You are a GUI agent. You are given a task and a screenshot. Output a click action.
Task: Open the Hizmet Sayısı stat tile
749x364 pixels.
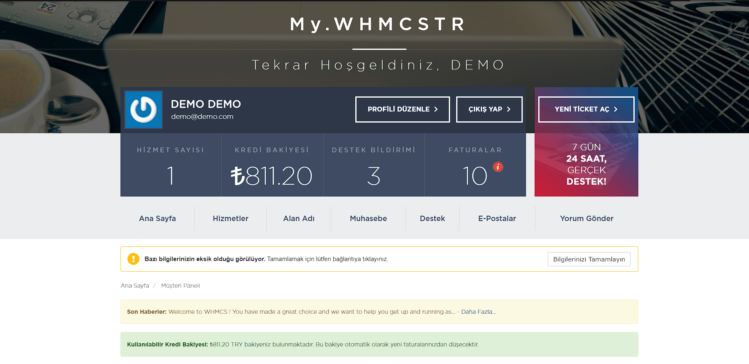point(171,165)
